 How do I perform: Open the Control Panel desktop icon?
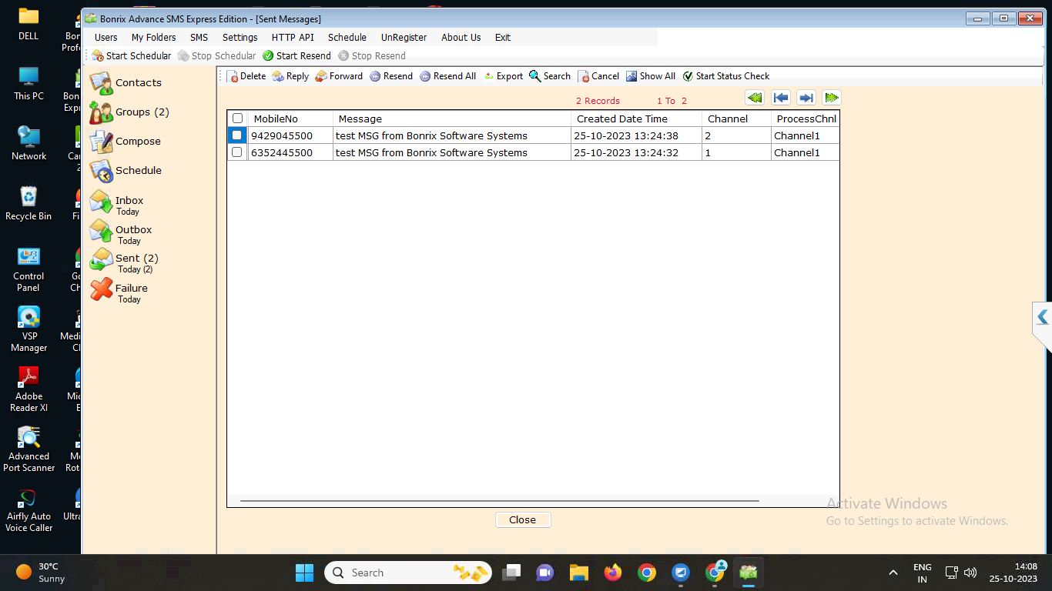[28, 269]
